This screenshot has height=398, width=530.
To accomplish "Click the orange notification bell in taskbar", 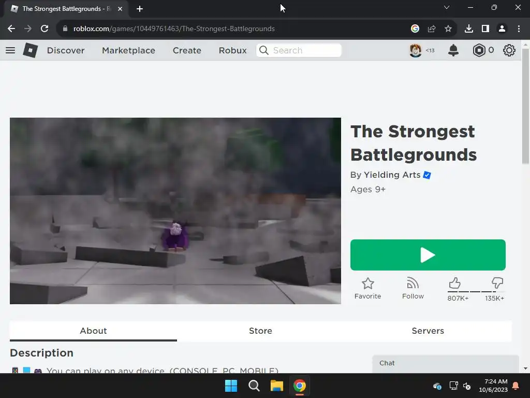I will [x=516, y=386].
